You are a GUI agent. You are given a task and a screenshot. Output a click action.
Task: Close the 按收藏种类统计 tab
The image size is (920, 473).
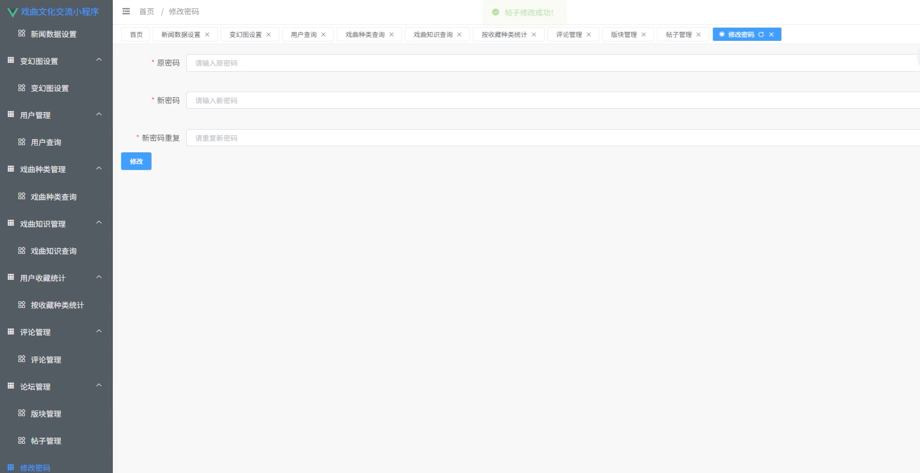(534, 34)
